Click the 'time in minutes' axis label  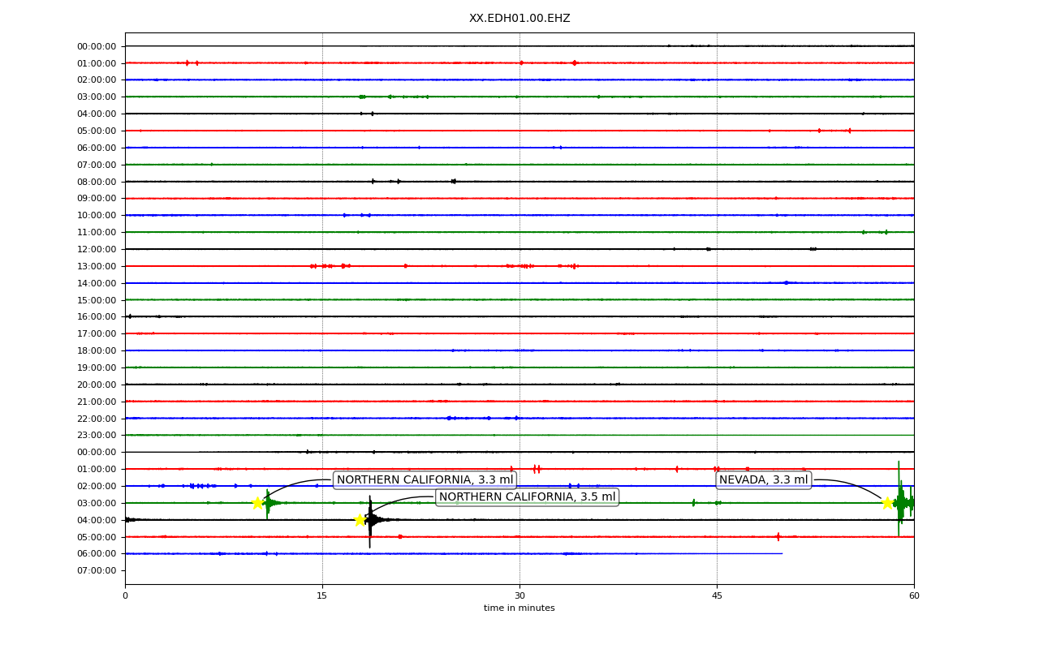519,608
